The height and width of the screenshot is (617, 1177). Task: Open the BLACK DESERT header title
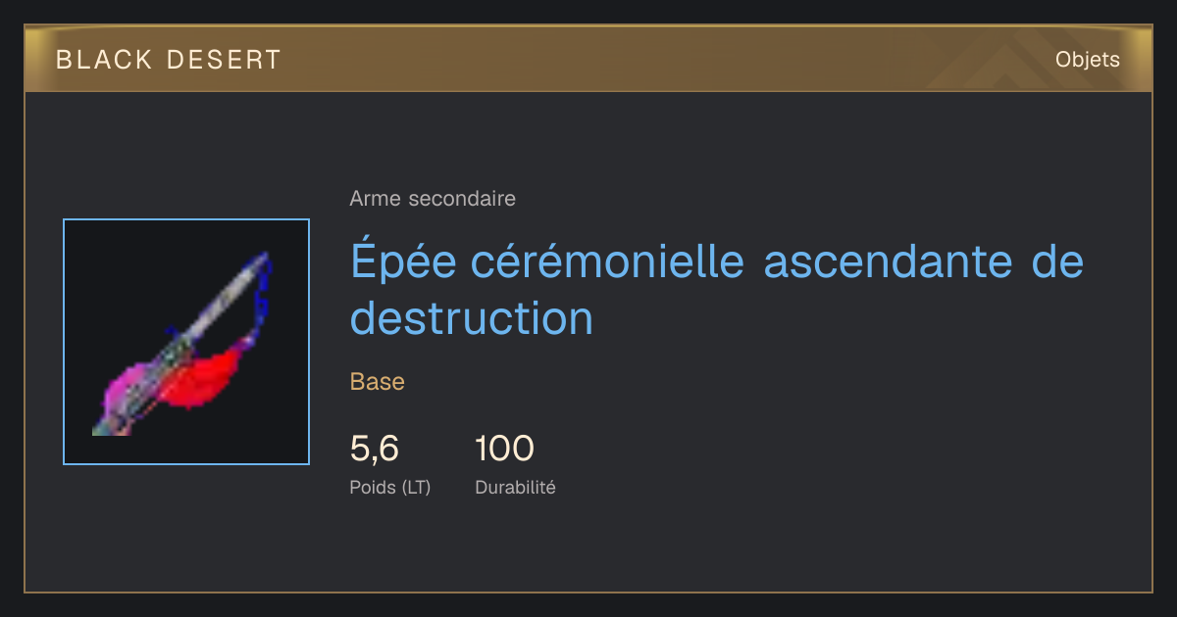coord(169,60)
